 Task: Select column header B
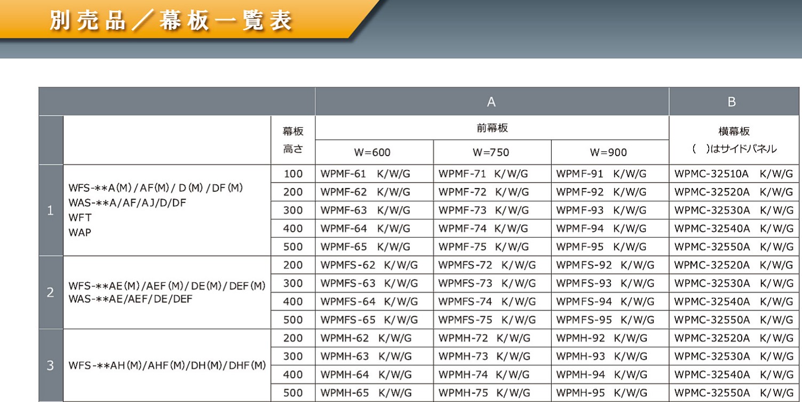734,102
